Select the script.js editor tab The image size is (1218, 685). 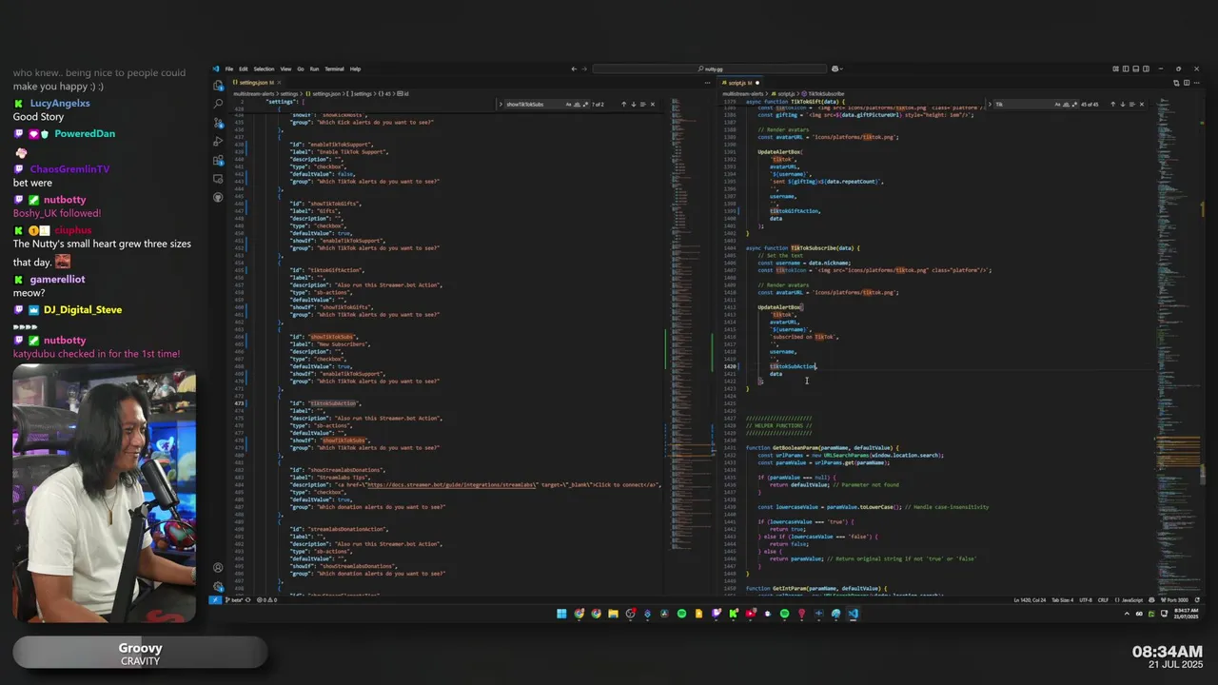click(x=740, y=83)
